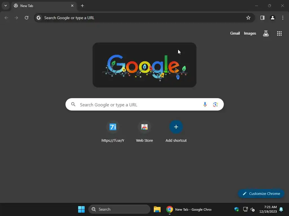Open the notifications bell

pyautogui.click(x=281, y=209)
